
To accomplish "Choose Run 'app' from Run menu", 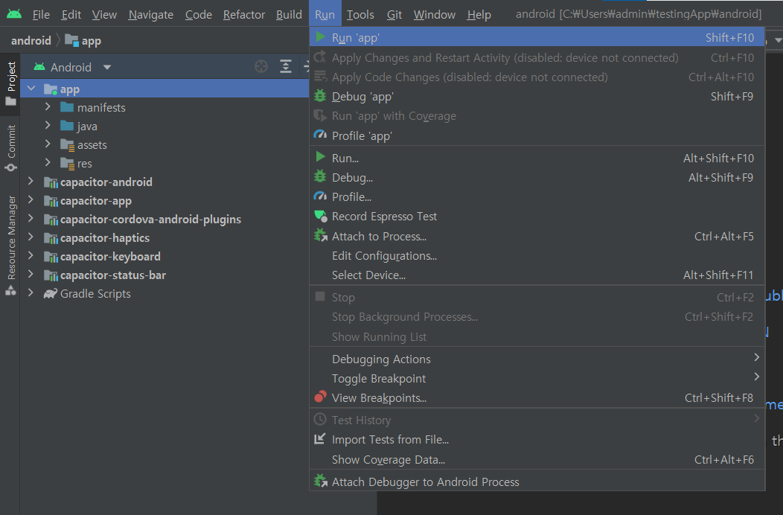I will pos(537,37).
